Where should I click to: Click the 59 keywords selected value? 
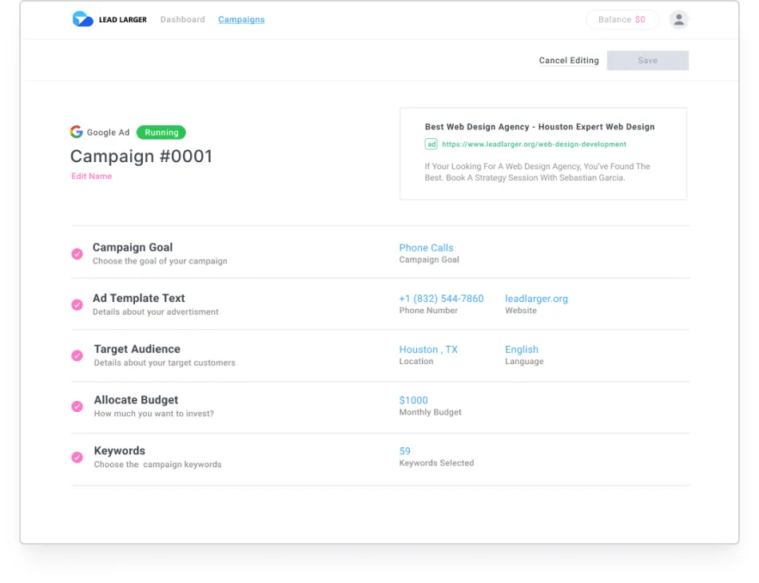(x=405, y=451)
